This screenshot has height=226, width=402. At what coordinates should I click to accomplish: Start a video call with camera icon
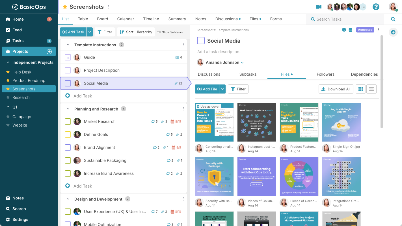pyautogui.click(x=319, y=7)
